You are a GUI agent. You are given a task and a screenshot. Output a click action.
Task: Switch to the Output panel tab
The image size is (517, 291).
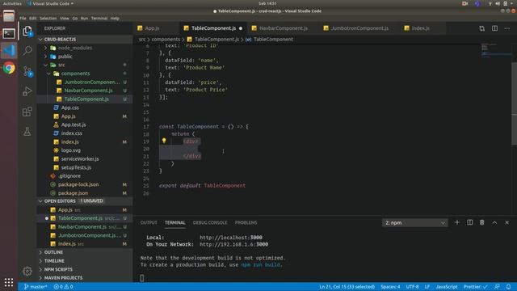click(149, 223)
